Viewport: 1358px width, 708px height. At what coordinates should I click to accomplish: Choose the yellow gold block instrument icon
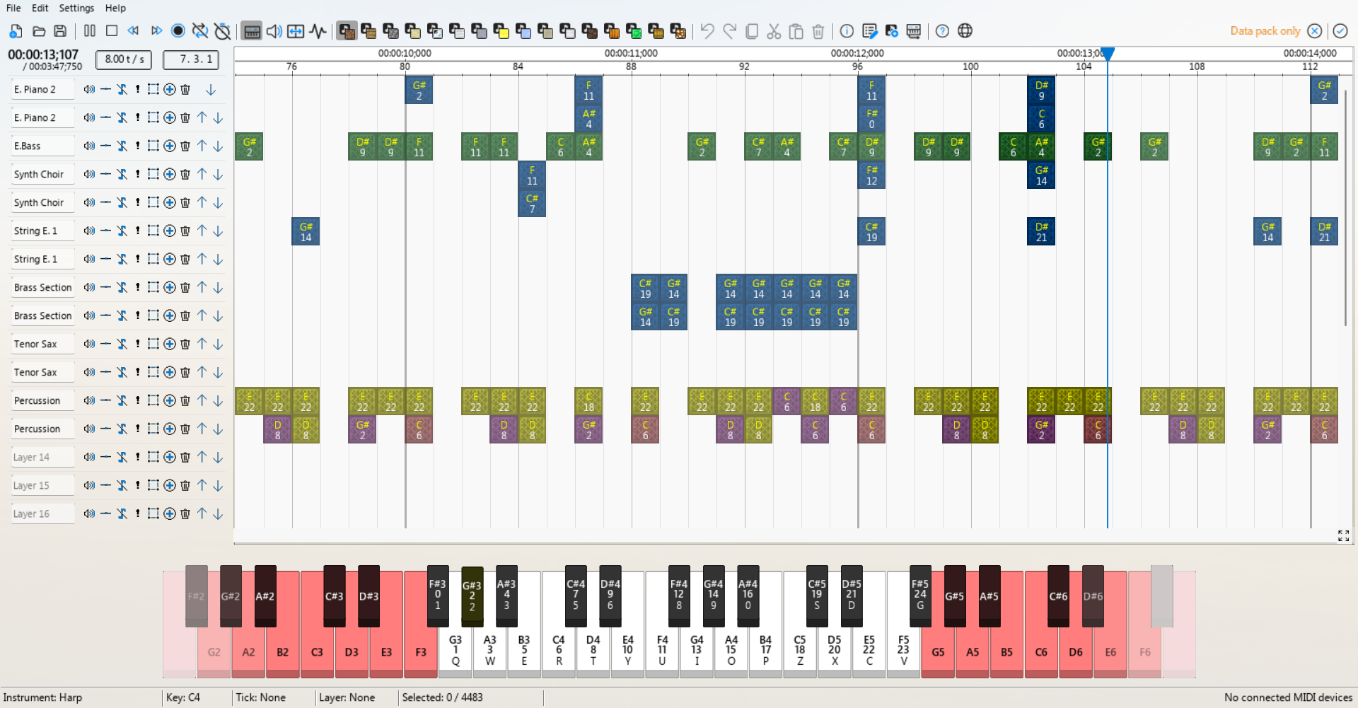click(501, 31)
